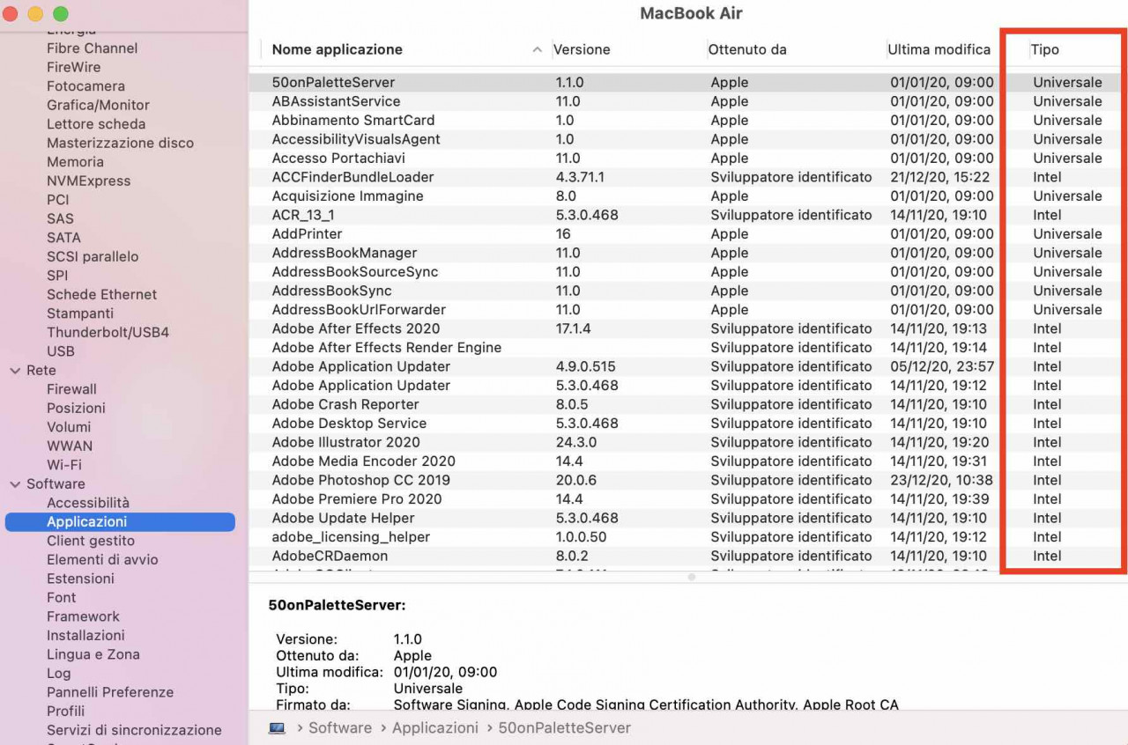The image size is (1128, 745).
Task: Select Wi-Fi under Rete
Action: coord(64,465)
